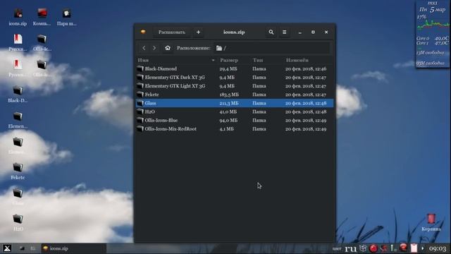Click the 41,0 МБ size value

(228, 111)
